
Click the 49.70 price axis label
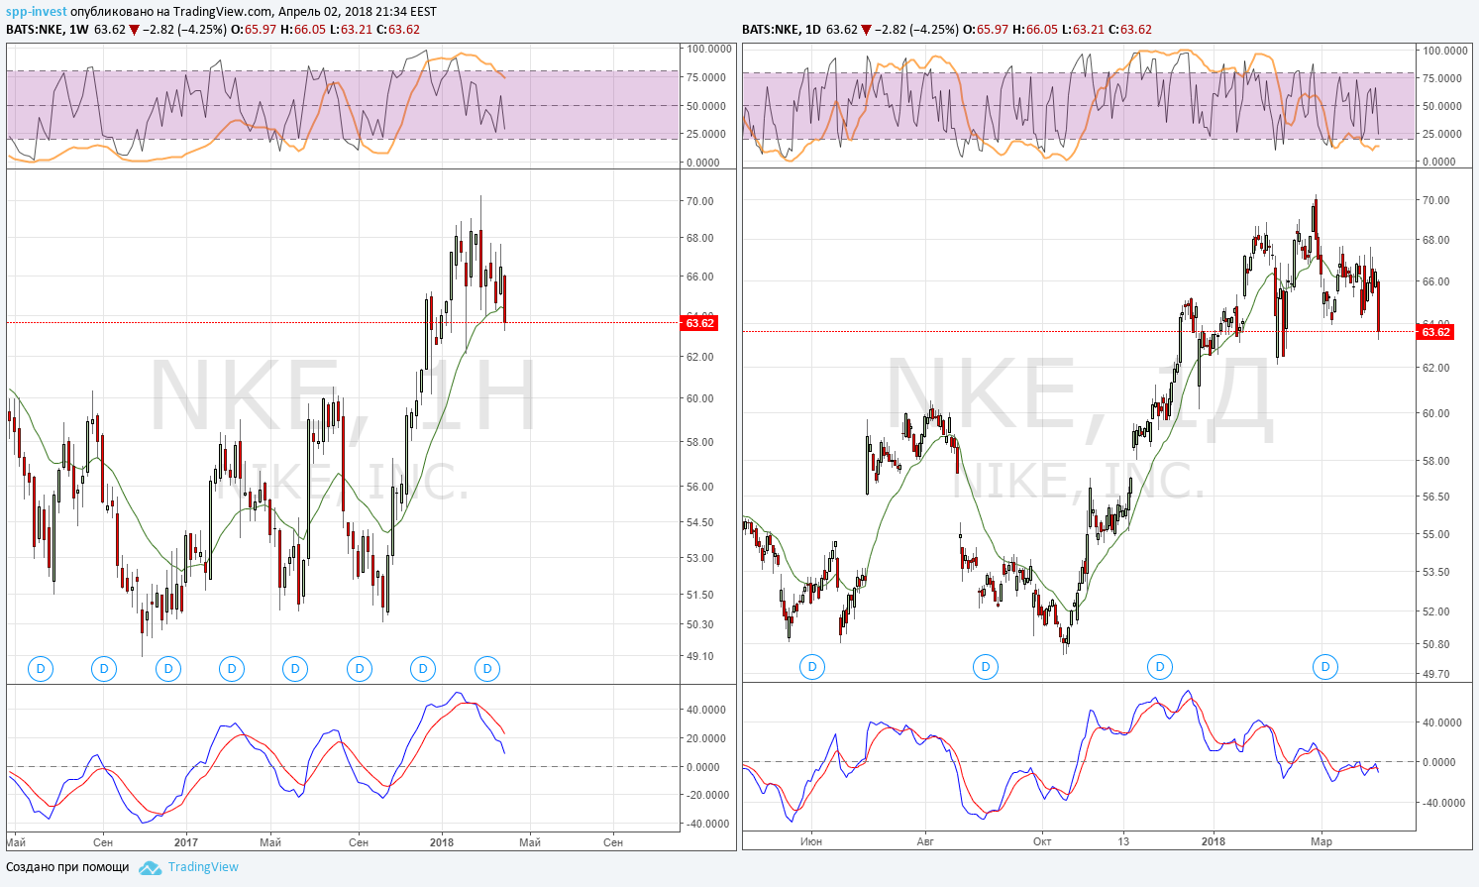[x=1435, y=674]
